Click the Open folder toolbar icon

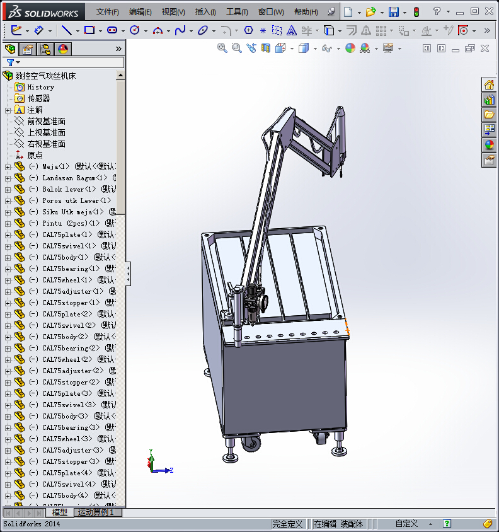coord(370,12)
